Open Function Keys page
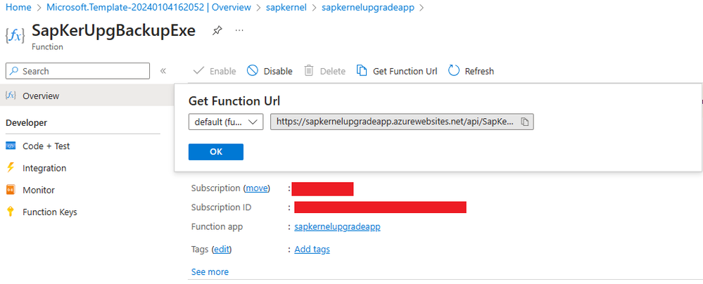The height and width of the screenshot is (284, 703). [49, 212]
